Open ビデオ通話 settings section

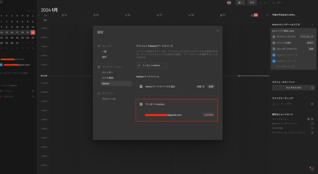[x=107, y=78]
